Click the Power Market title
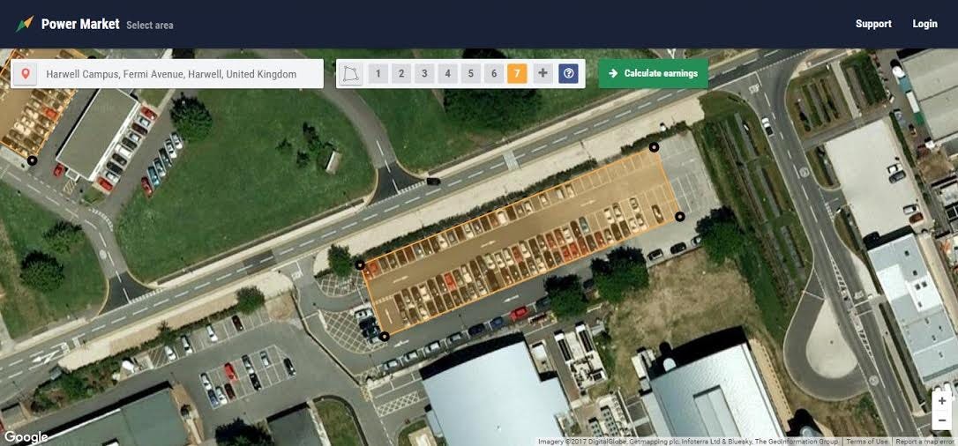This screenshot has height=446, width=958. coord(80,24)
